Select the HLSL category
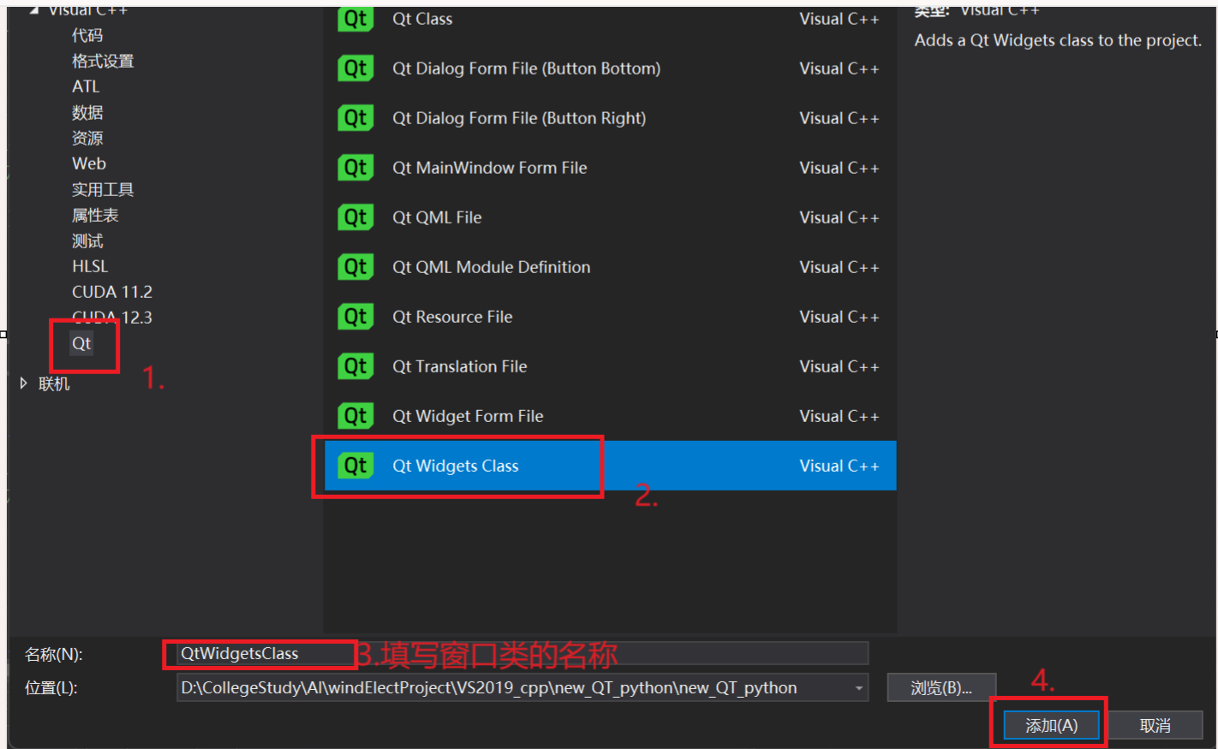Screen dimensions: 1218x749 [90, 266]
